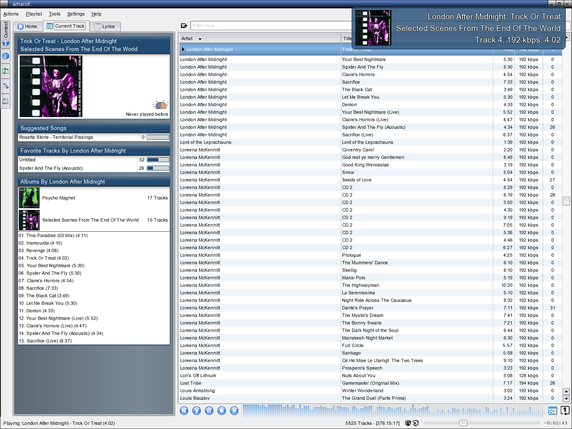Collapse the Albums By London After Midnight header
Viewport: 572px width, 429px height.
[94, 181]
